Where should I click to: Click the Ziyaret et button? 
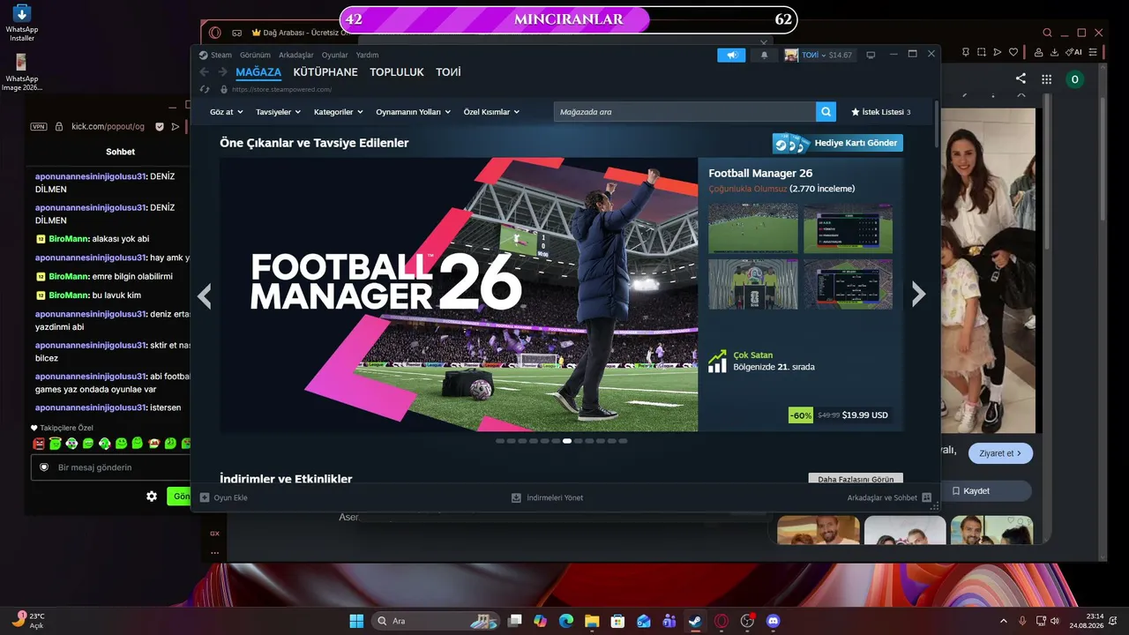coord(1000,453)
